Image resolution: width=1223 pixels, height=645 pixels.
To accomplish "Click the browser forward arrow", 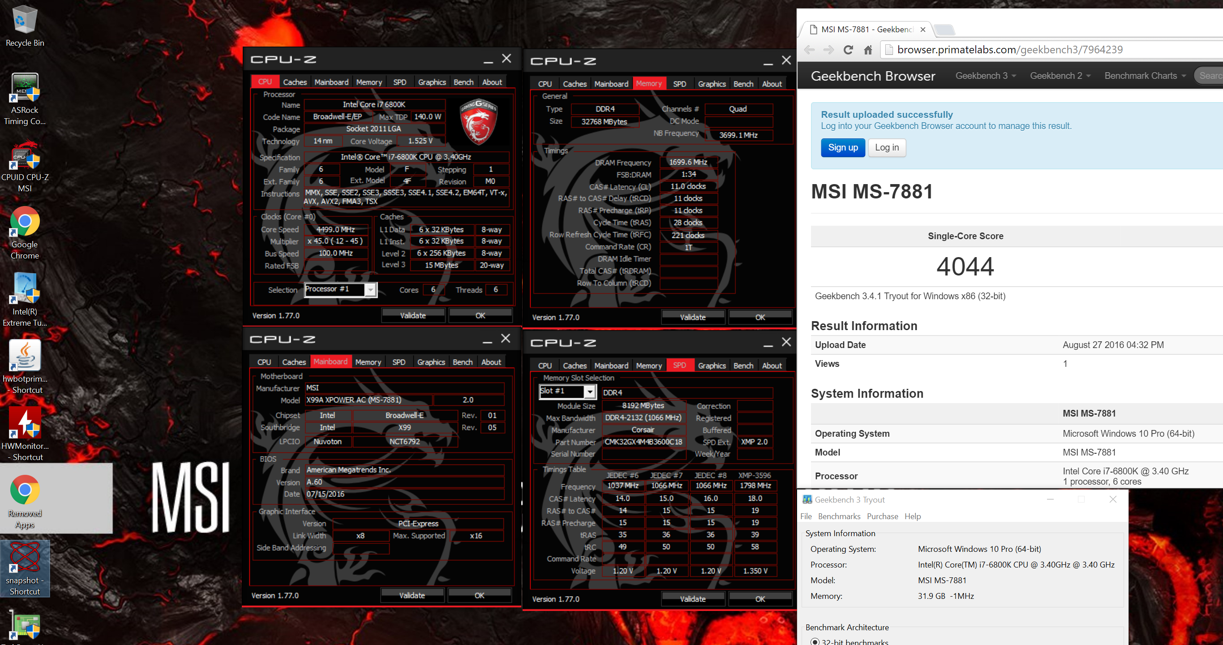I will [x=828, y=50].
